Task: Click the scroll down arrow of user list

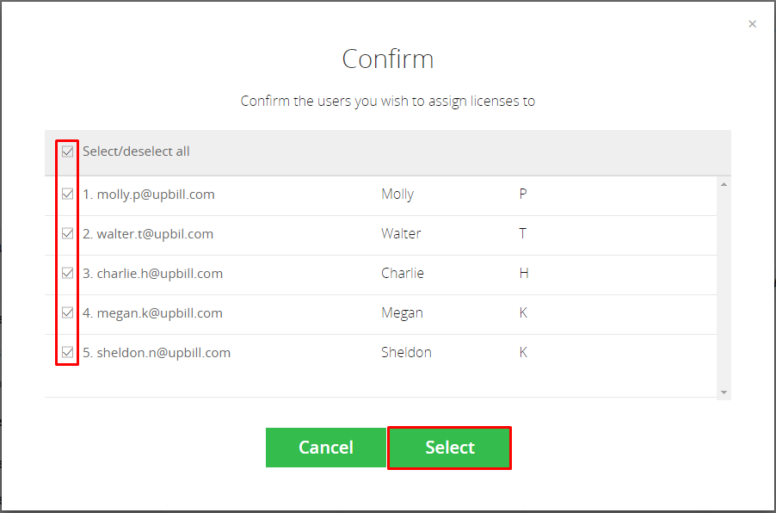Action: (x=724, y=392)
